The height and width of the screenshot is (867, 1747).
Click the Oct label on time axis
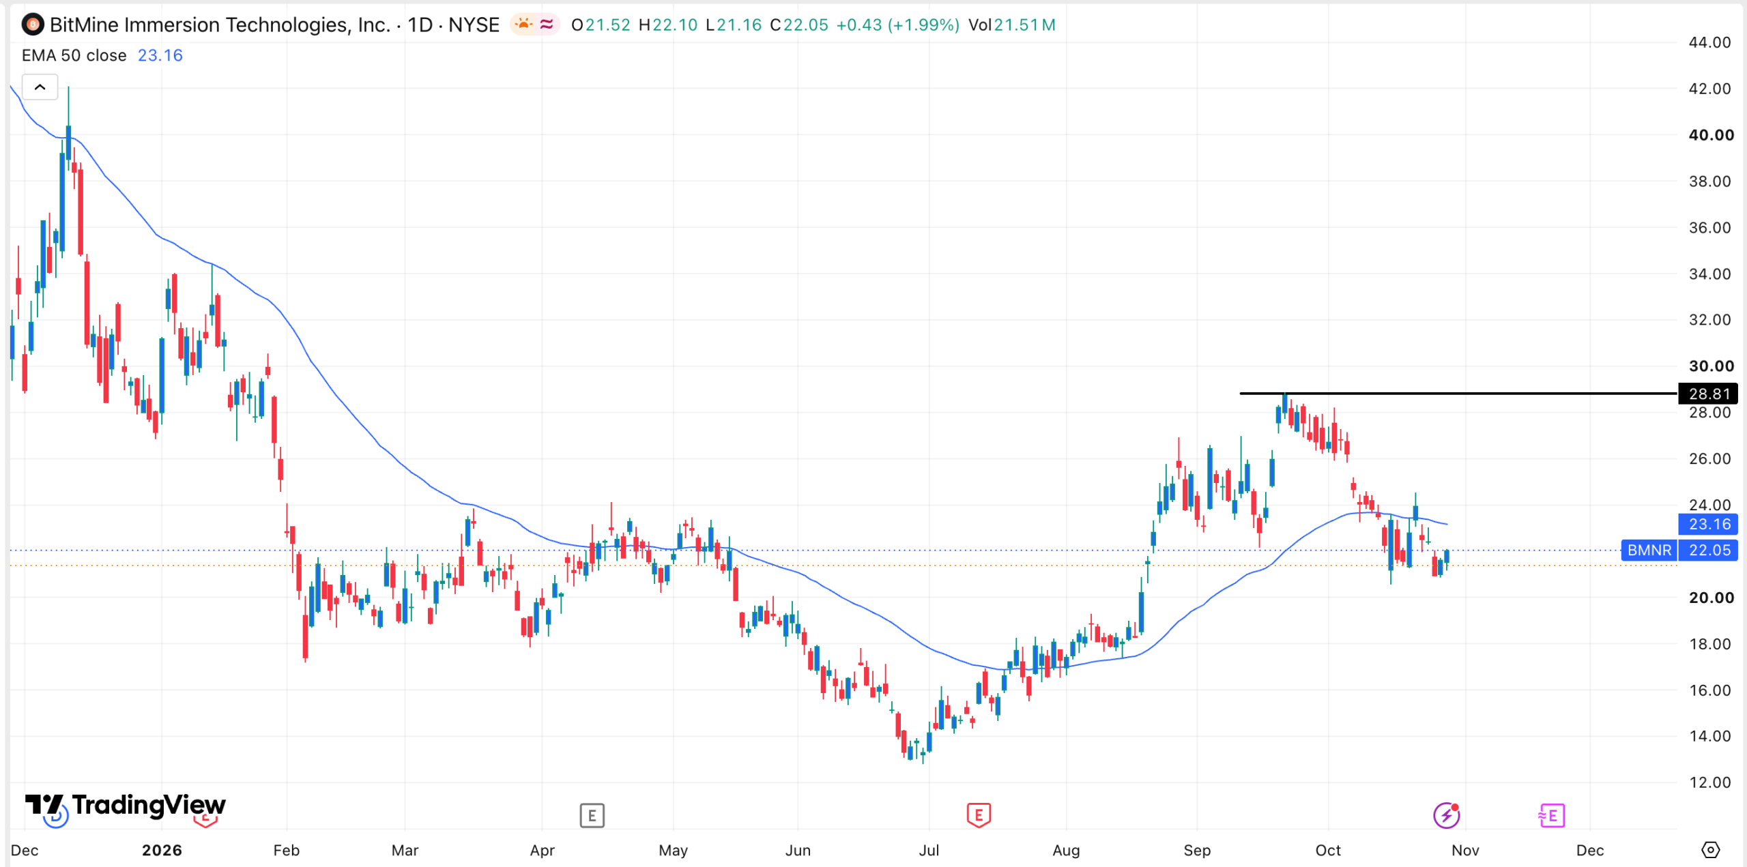pos(1328,850)
